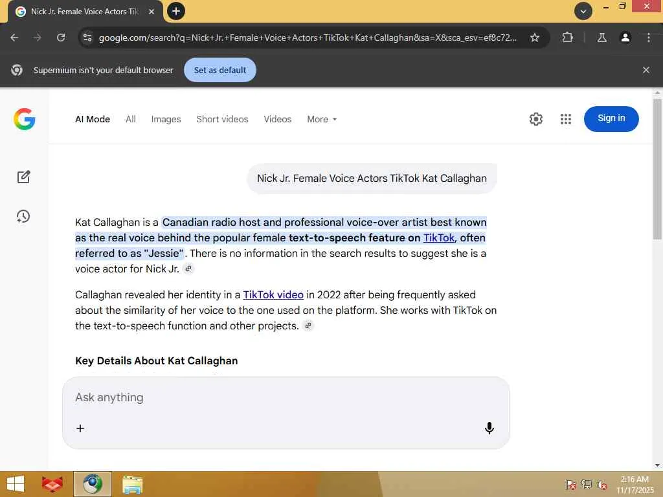Open the taskbar clock and date
This screenshot has height=497, width=663.
635,484
